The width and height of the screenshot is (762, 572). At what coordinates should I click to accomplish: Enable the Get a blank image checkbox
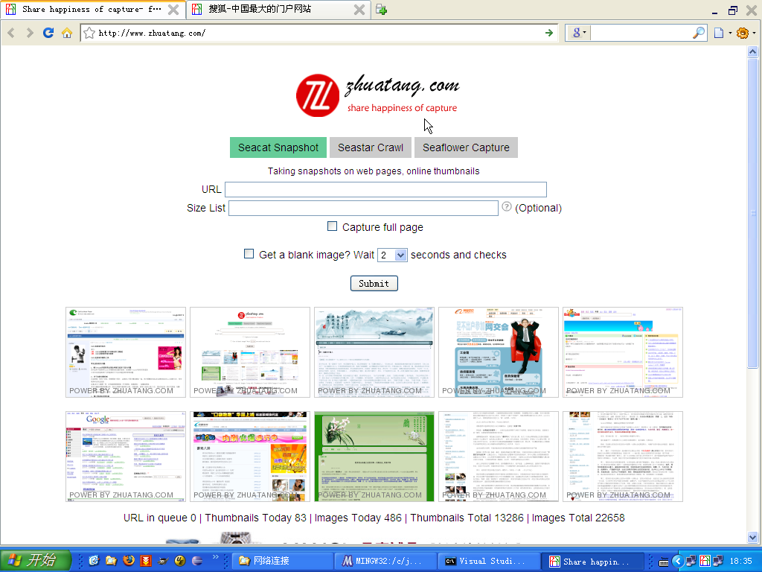click(249, 254)
